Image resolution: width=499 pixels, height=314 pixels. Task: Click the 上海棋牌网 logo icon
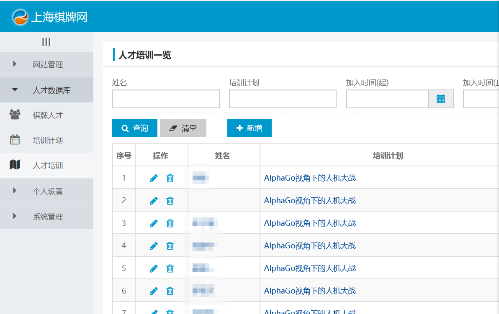[x=20, y=17]
